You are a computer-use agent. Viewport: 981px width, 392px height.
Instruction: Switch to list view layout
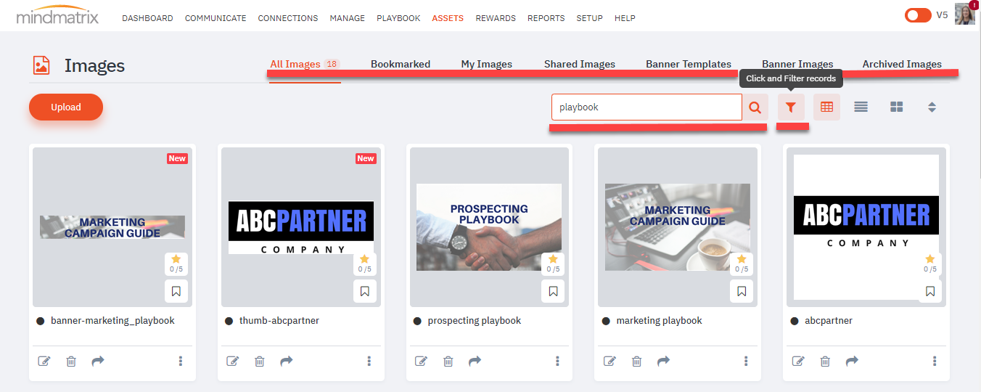(861, 107)
